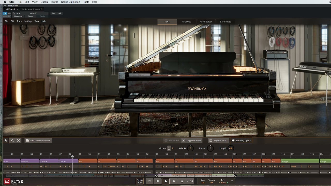Open the EZkeys File menu
The image size is (331, 186).
click(x=6, y=21)
